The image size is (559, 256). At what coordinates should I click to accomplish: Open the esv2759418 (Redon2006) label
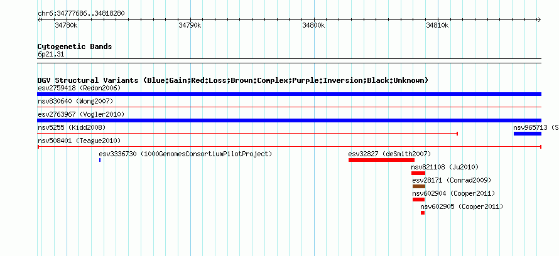79,88
